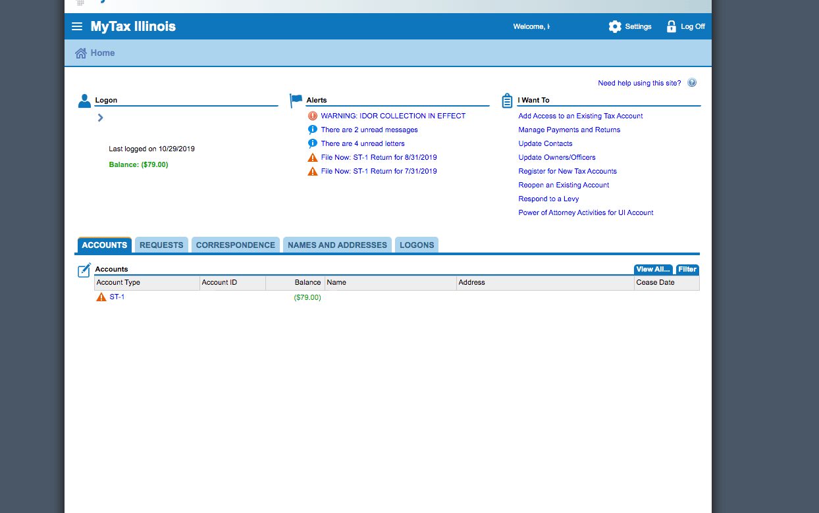Click the Settings gear icon
This screenshot has height=513, width=819.
tap(615, 26)
